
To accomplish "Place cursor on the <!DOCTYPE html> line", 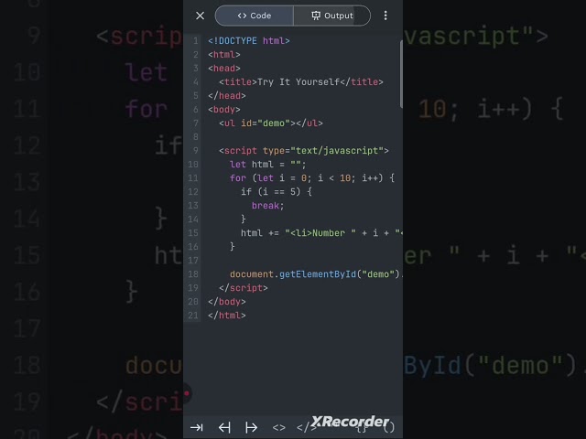I will (249, 40).
